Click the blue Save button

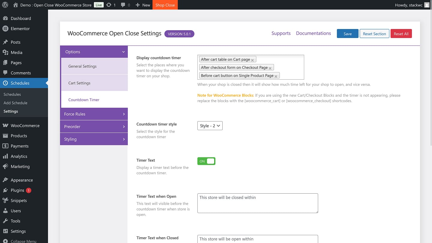coord(348,34)
